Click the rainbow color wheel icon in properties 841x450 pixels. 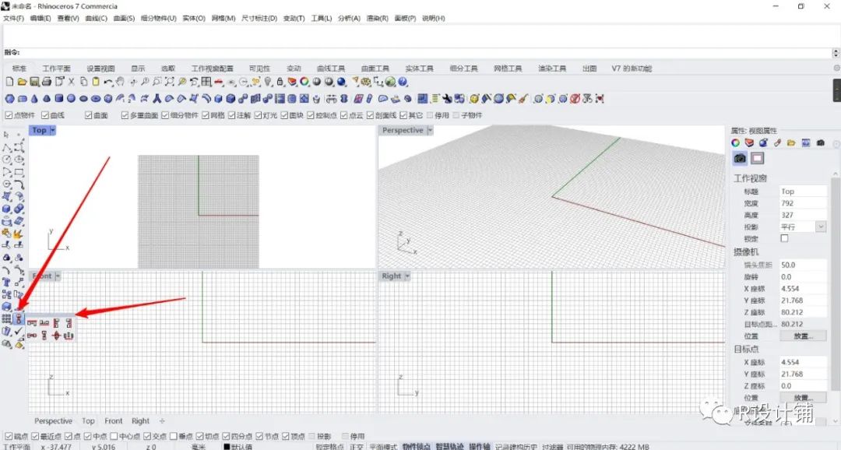(735, 142)
